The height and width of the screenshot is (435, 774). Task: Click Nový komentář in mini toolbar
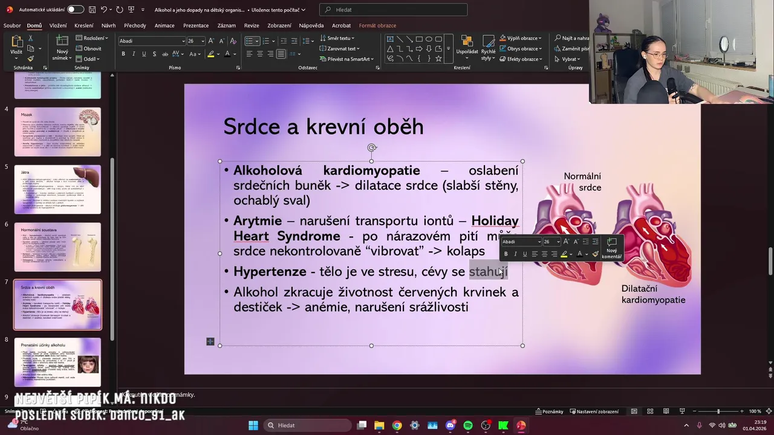[x=611, y=248]
